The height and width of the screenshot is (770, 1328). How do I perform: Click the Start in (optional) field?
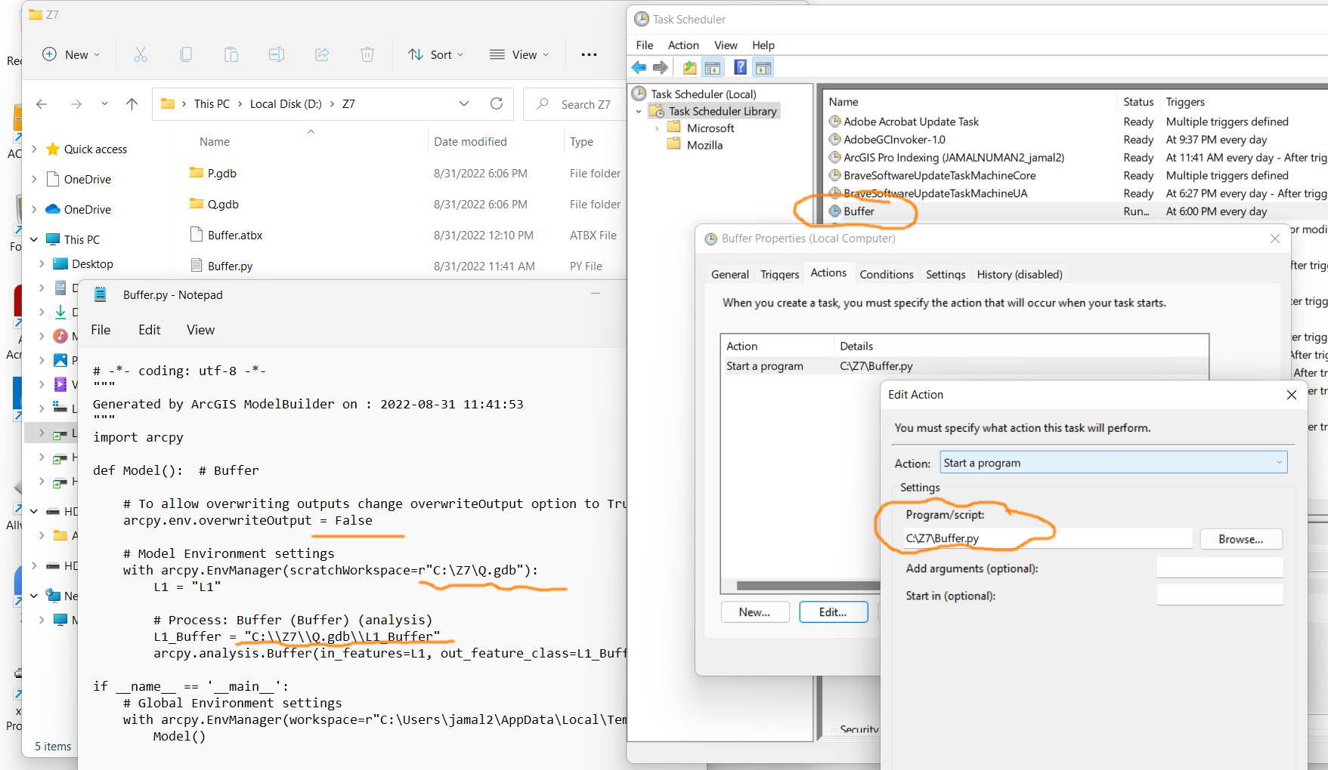pyautogui.click(x=1220, y=595)
